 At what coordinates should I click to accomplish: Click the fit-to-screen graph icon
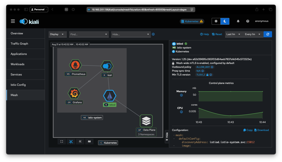(62, 141)
